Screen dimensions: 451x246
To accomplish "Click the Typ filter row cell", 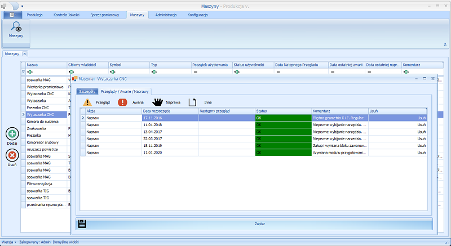I will (x=171, y=71).
